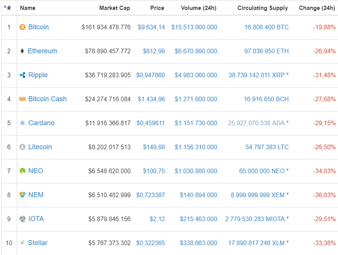Click Stellar price $0,322365
This screenshot has height=255, width=338.
tap(151, 243)
